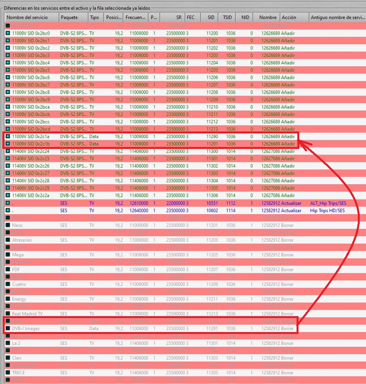The width and height of the screenshot is (366, 384).
Task: Sort by FEC column header
Action: click(193, 17)
